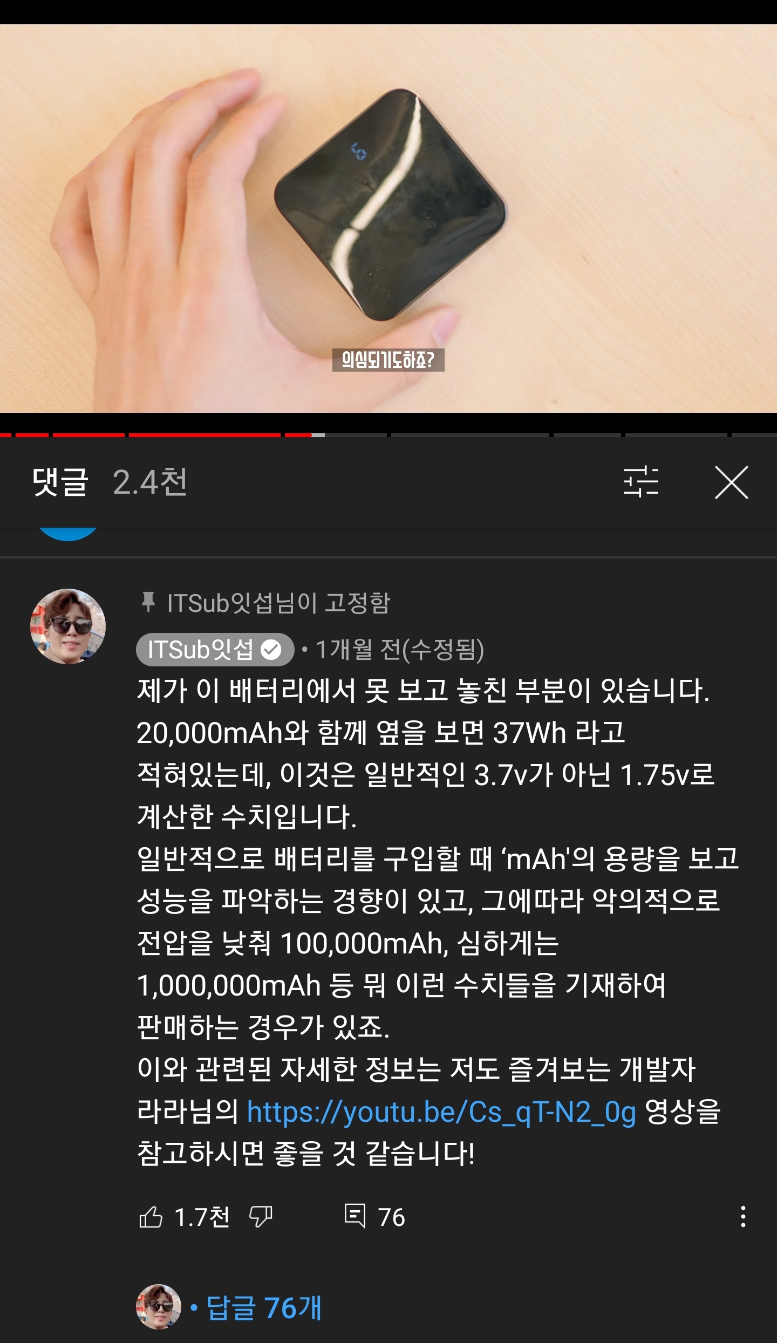
Task: Tap the small avatar beside replies
Action: pos(158,1307)
